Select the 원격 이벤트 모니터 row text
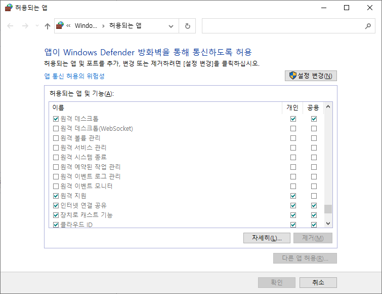382x294 pixels. 87,186
